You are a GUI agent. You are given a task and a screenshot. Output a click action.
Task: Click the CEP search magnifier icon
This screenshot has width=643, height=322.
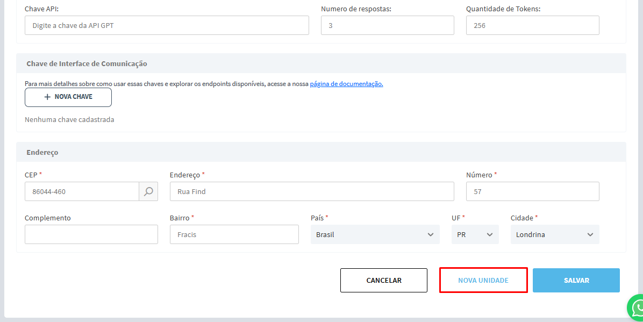click(148, 191)
